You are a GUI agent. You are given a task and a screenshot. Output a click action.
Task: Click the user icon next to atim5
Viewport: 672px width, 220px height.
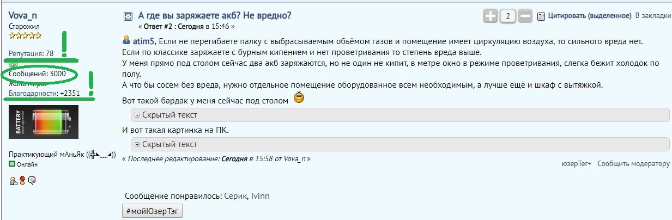[127, 40]
